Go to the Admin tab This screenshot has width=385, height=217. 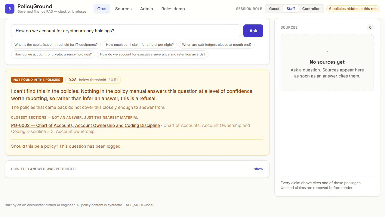coord(146,9)
